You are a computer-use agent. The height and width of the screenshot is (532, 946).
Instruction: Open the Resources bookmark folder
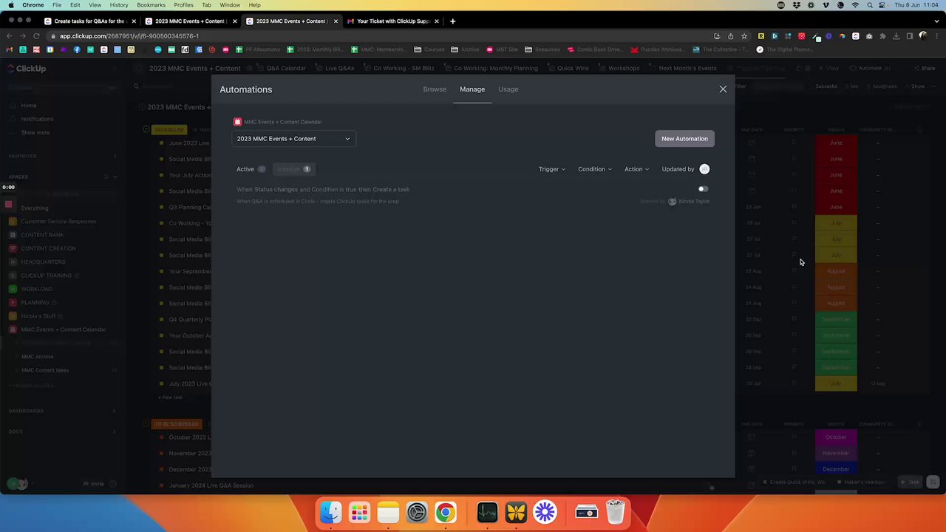[x=542, y=50]
